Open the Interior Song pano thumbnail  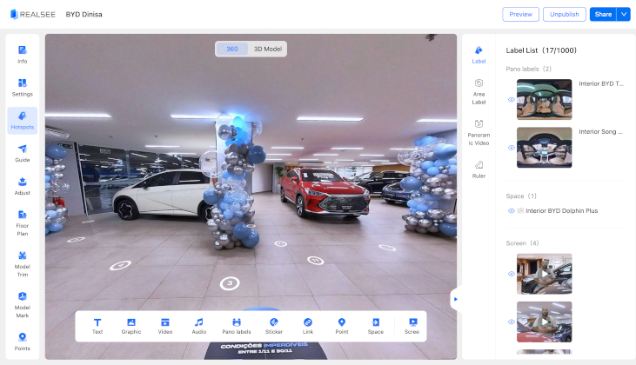[545, 148]
